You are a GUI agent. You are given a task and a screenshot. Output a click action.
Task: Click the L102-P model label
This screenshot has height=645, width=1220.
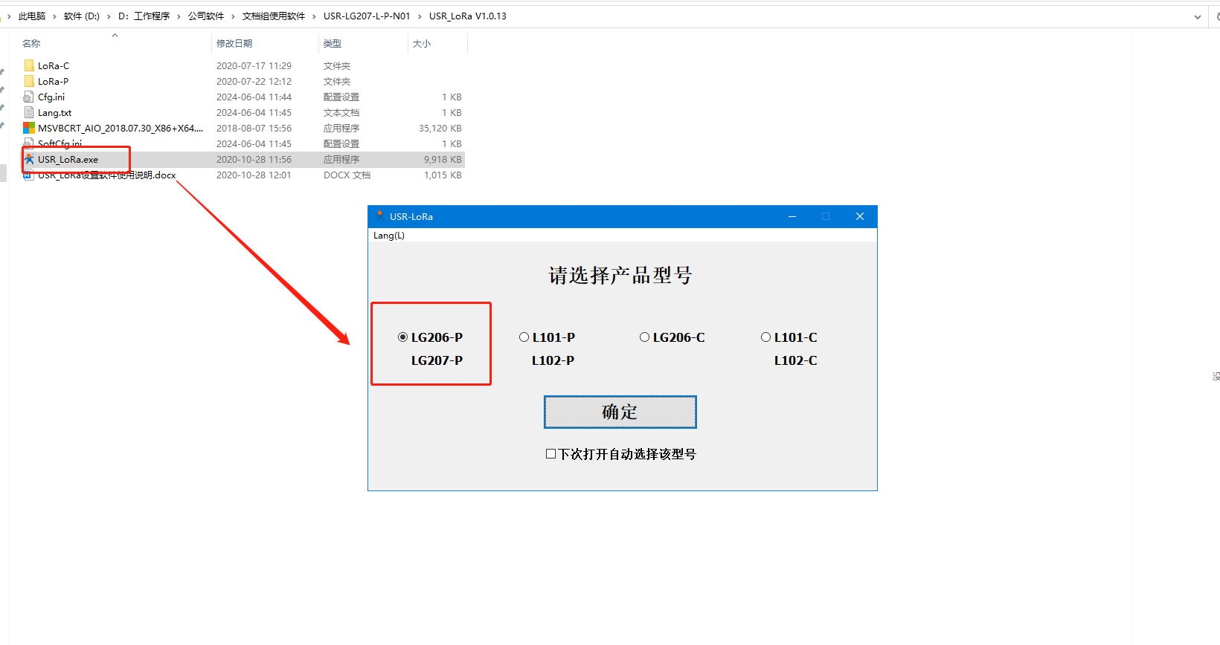click(553, 360)
